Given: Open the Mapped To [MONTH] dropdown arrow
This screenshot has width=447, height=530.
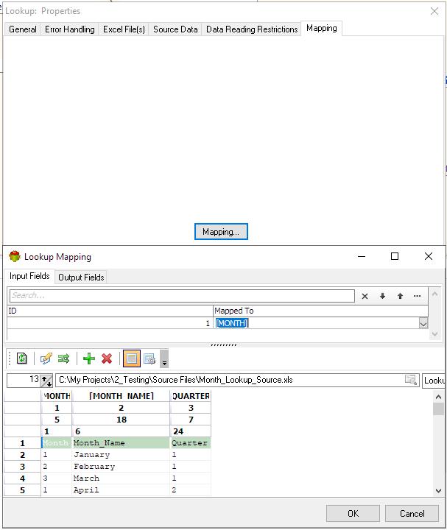Looking at the screenshot, I should pyautogui.click(x=423, y=323).
